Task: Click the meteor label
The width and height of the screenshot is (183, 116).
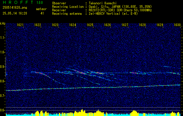Action: tap(41, 9)
